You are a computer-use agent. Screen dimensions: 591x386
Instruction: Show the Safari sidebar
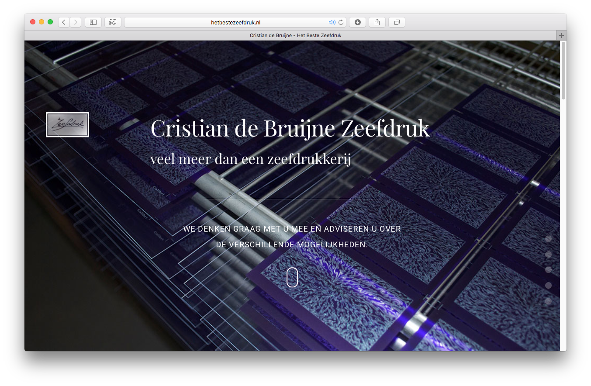pyautogui.click(x=93, y=22)
